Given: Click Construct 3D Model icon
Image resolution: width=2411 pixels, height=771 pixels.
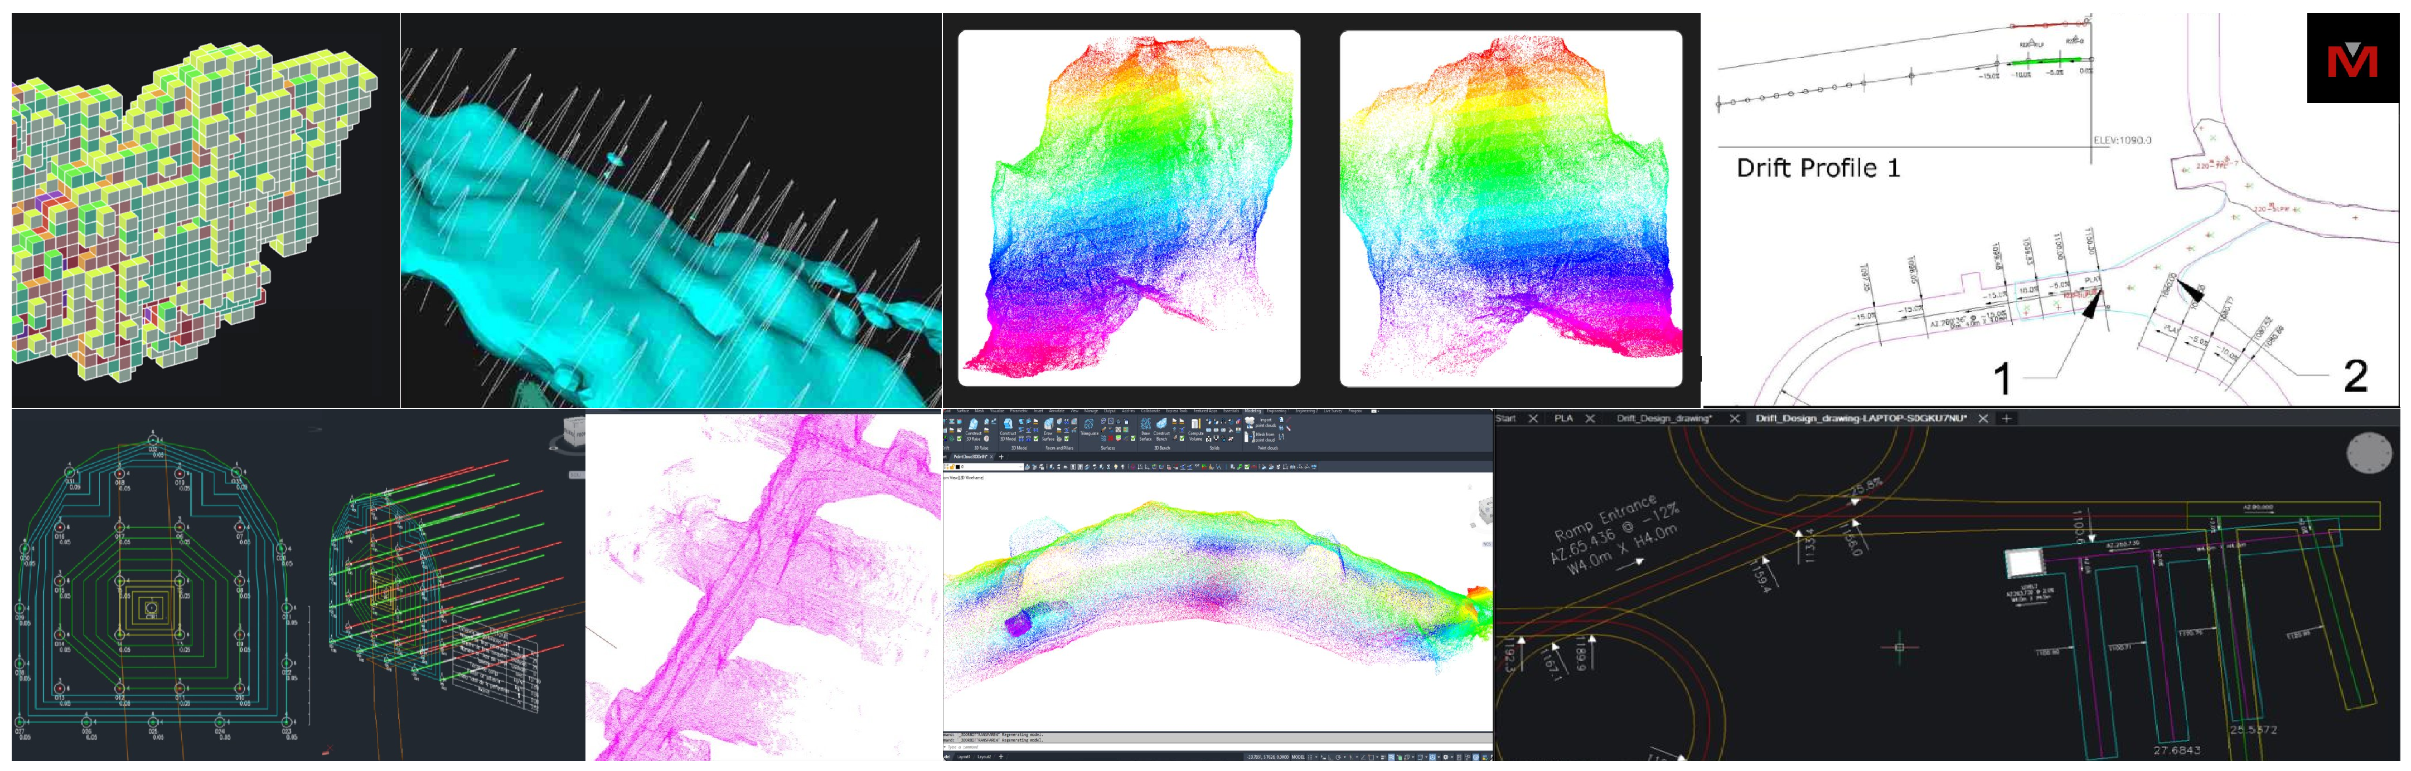Looking at the screenshot, I should (1008, 425).
